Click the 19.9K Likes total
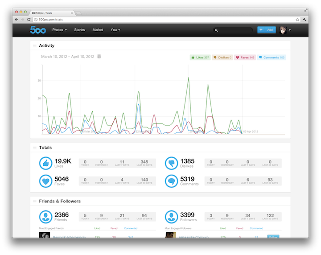The height and width of the screenshot is (255, 321). click(63, 161)
